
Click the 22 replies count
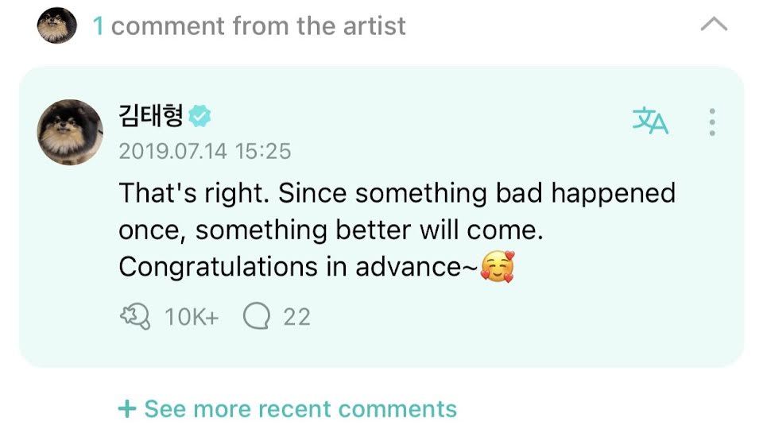[x=296, y=317]
